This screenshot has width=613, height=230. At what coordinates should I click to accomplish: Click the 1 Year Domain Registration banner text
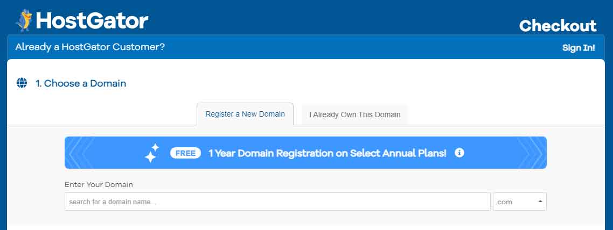[327, 153]
